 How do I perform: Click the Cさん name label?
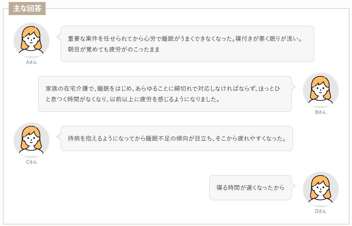(32, 162)
